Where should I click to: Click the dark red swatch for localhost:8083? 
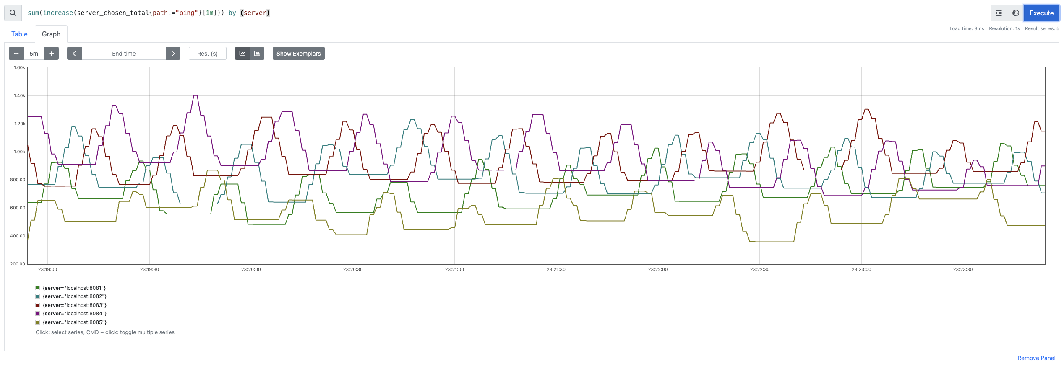pos(38,305)
